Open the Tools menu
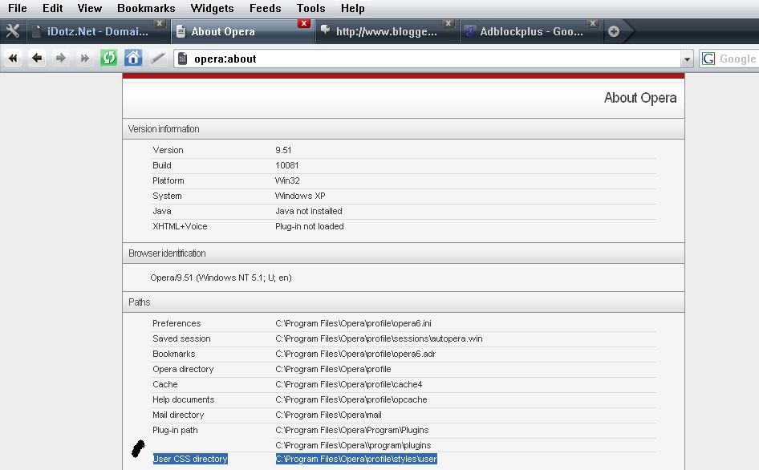This screenshot has height=470, width=759. 310,8
